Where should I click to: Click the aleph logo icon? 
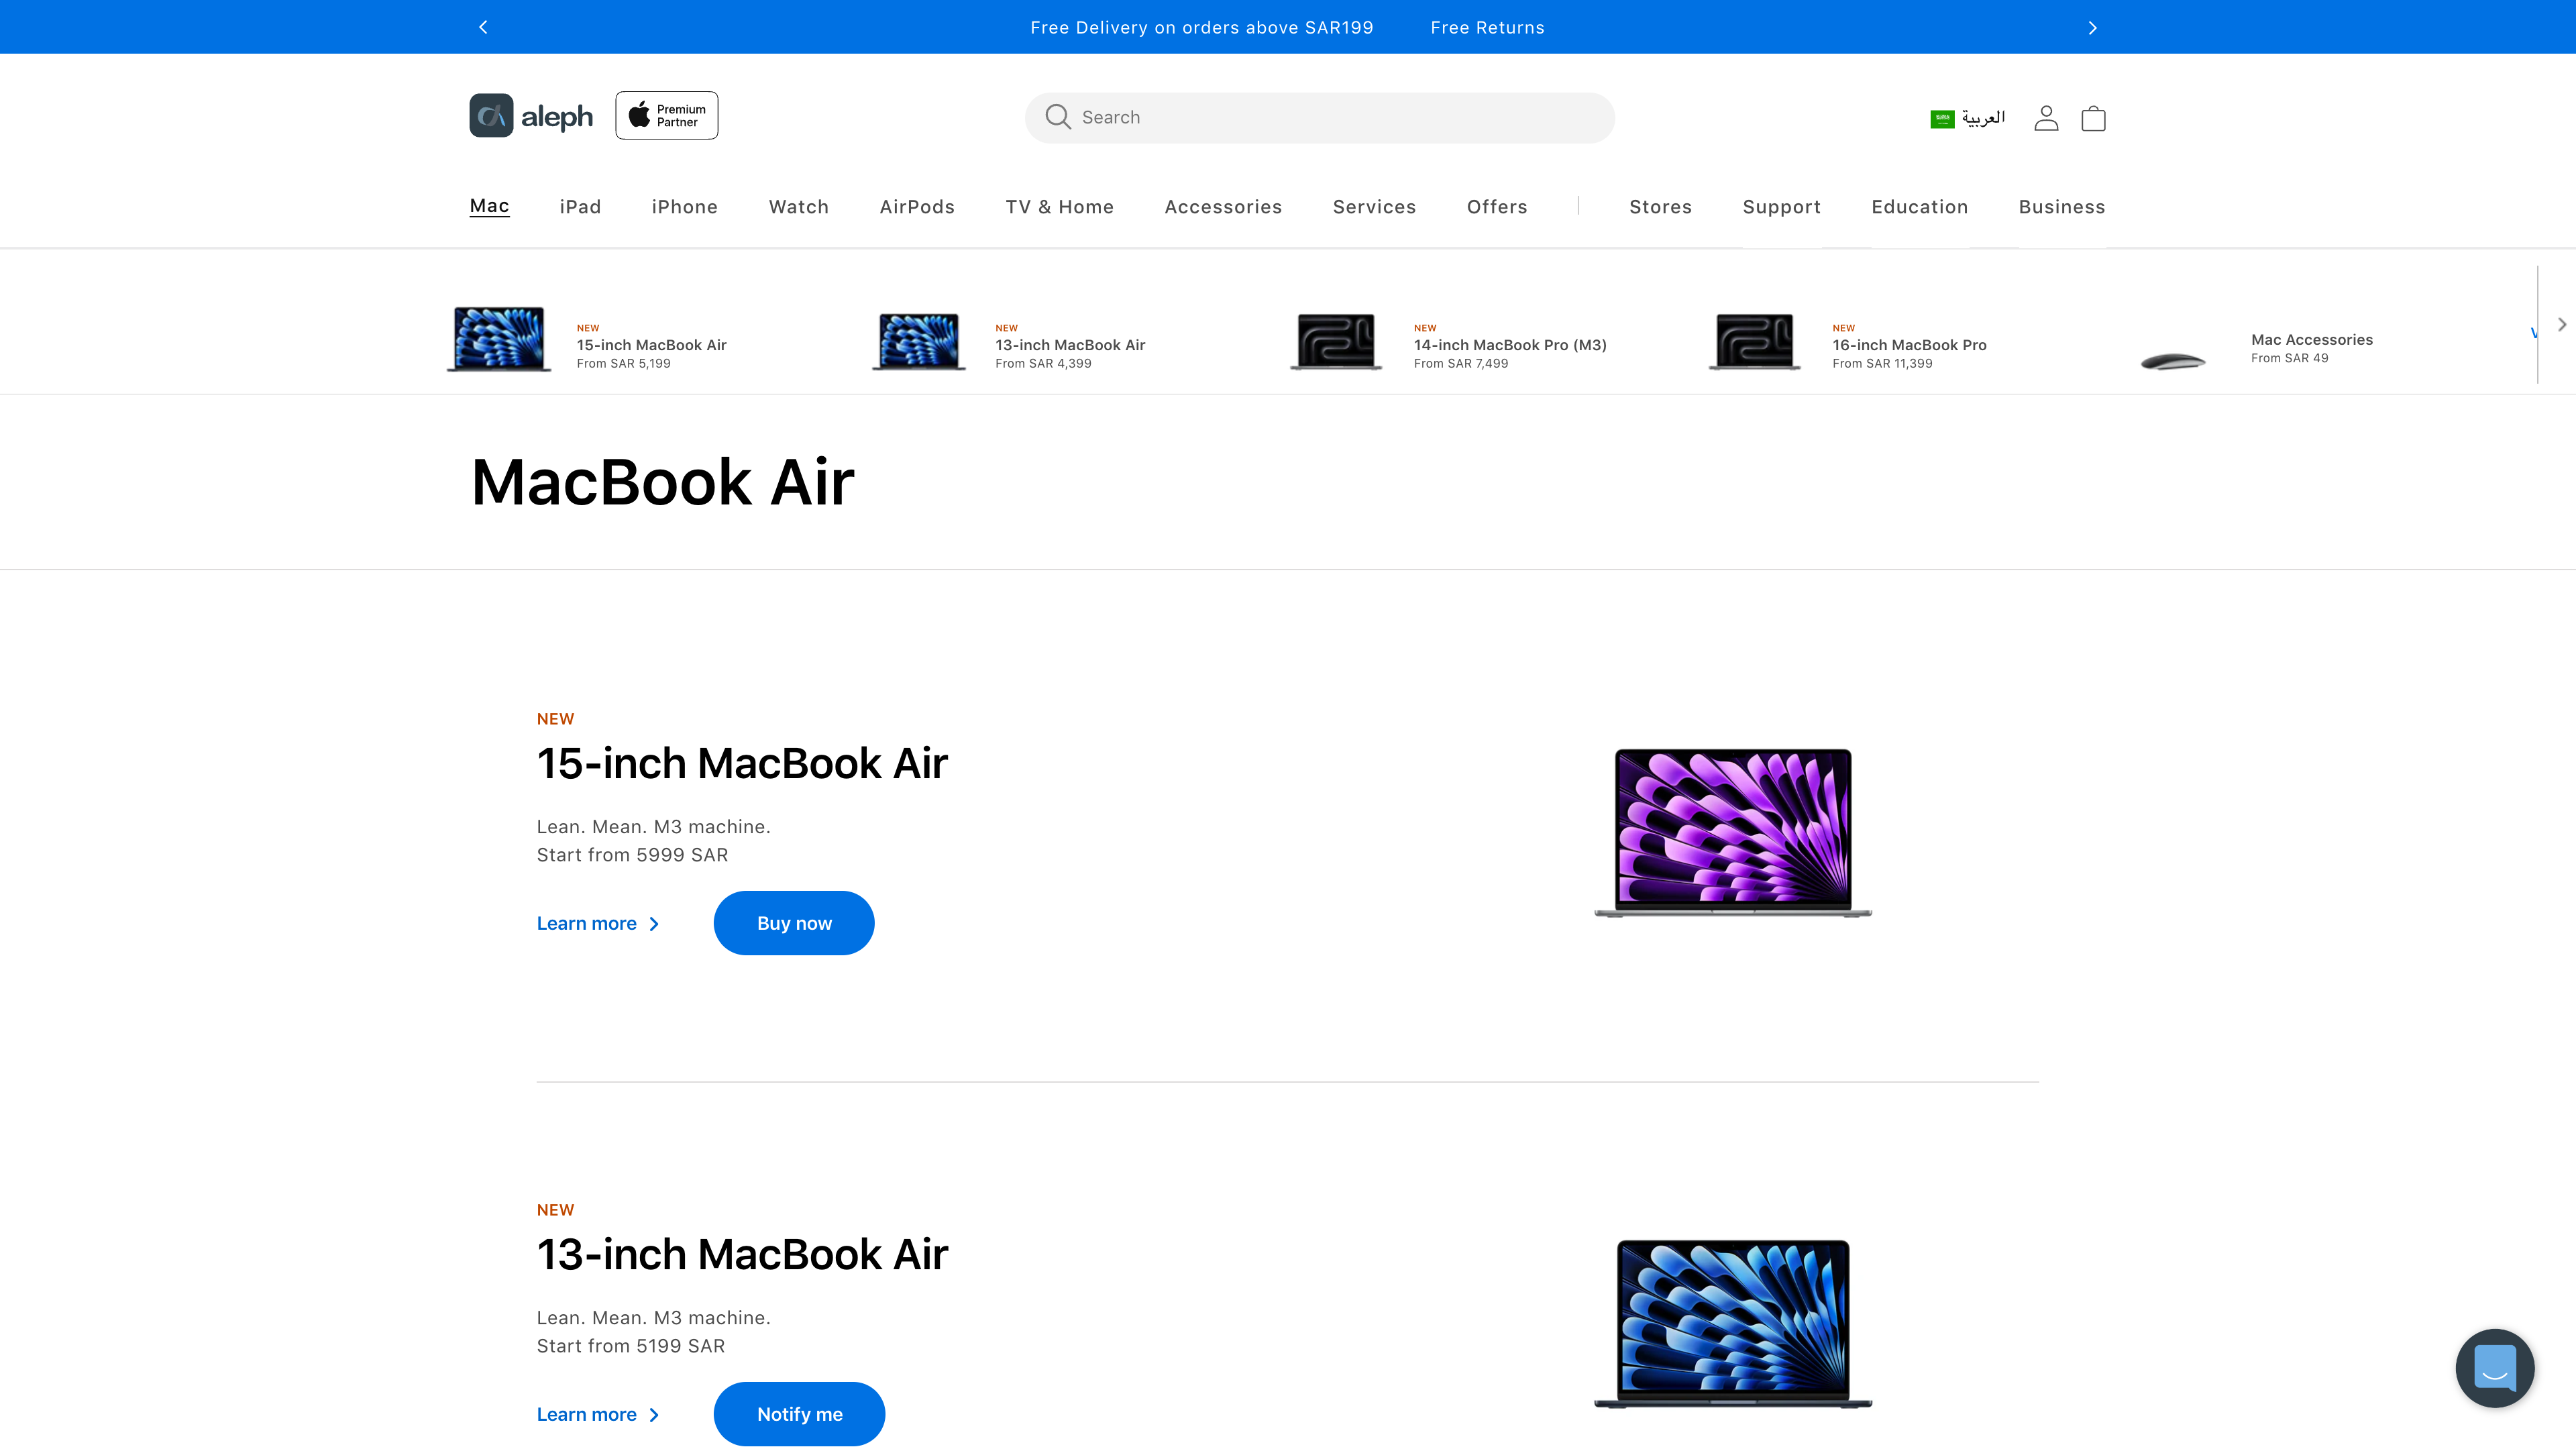coord(491,116)
